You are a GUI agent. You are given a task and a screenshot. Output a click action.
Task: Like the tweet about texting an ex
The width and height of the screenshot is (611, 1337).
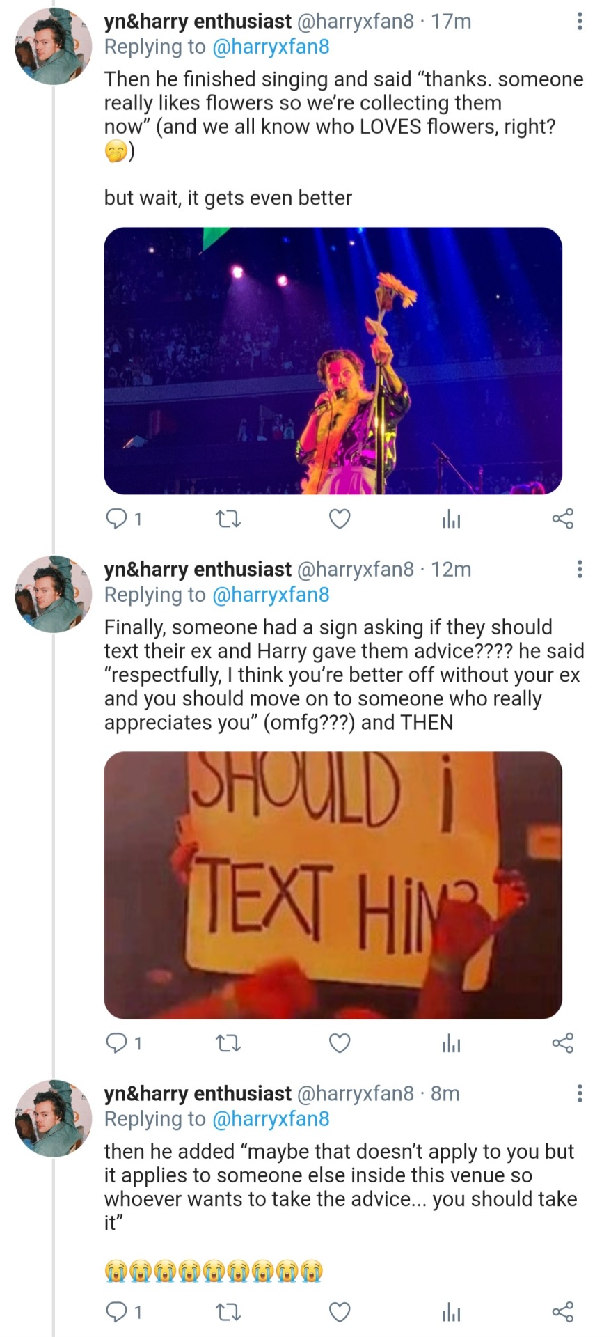(x=339, y=1043)
